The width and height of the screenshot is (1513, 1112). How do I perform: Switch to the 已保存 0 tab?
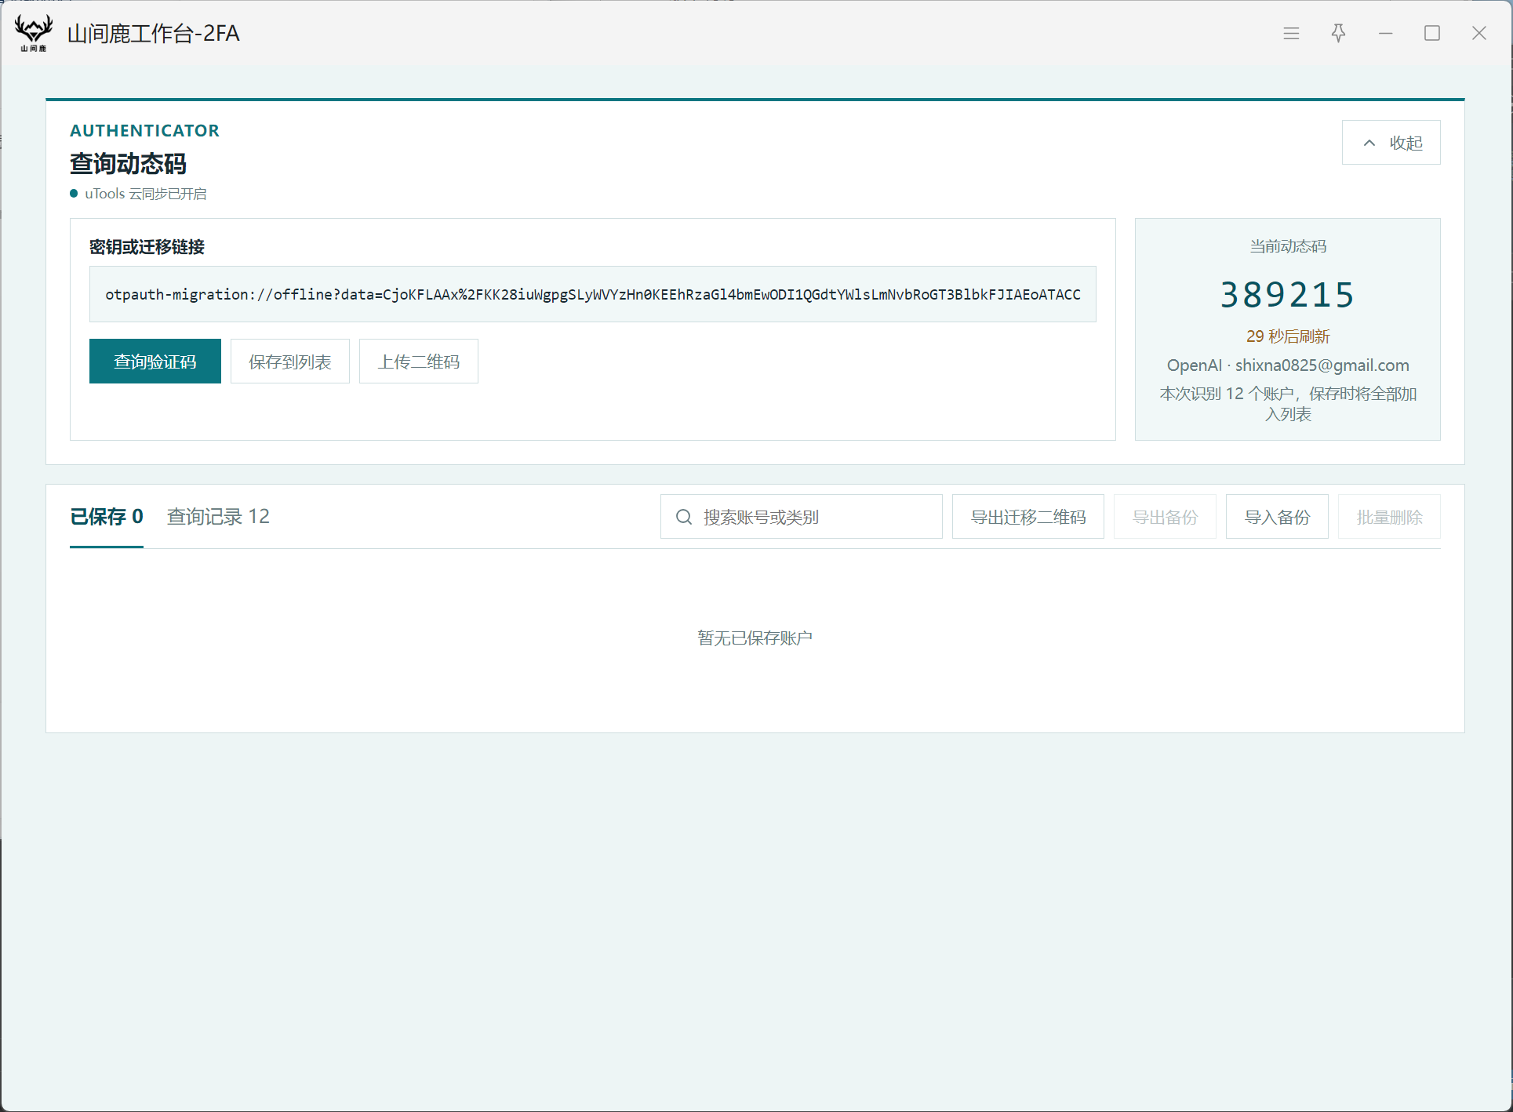pos(107,517)
